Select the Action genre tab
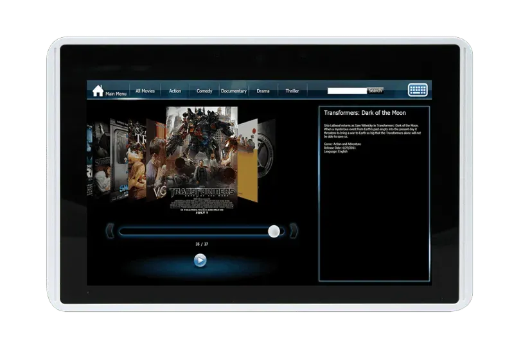514x342 pixels. point(175,91)
